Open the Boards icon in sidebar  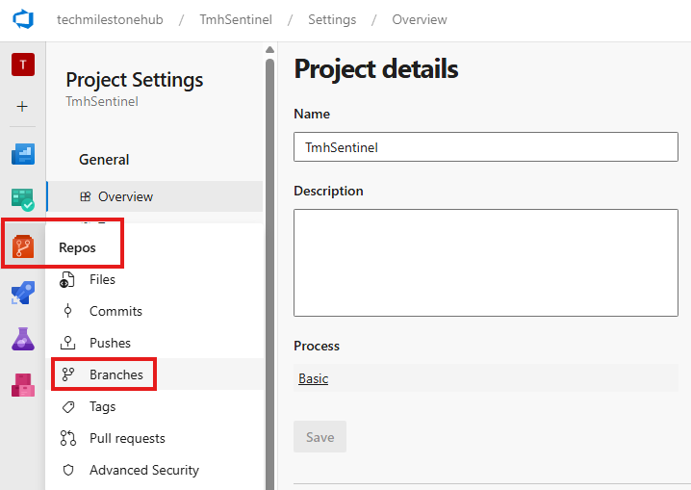pos(23,200)
